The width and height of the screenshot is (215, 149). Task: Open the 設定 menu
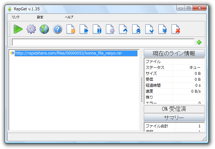point(40,17)
